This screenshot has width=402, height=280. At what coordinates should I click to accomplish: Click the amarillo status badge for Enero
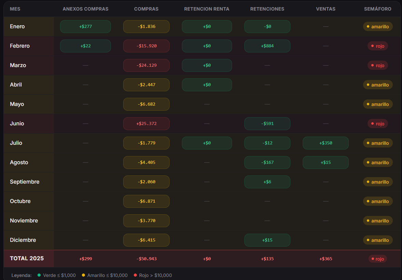[x=377, y=27]
